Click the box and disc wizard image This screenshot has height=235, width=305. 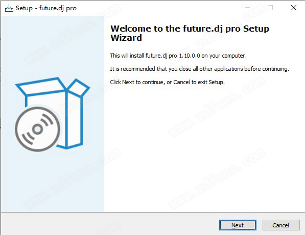(x=52, y=114)
